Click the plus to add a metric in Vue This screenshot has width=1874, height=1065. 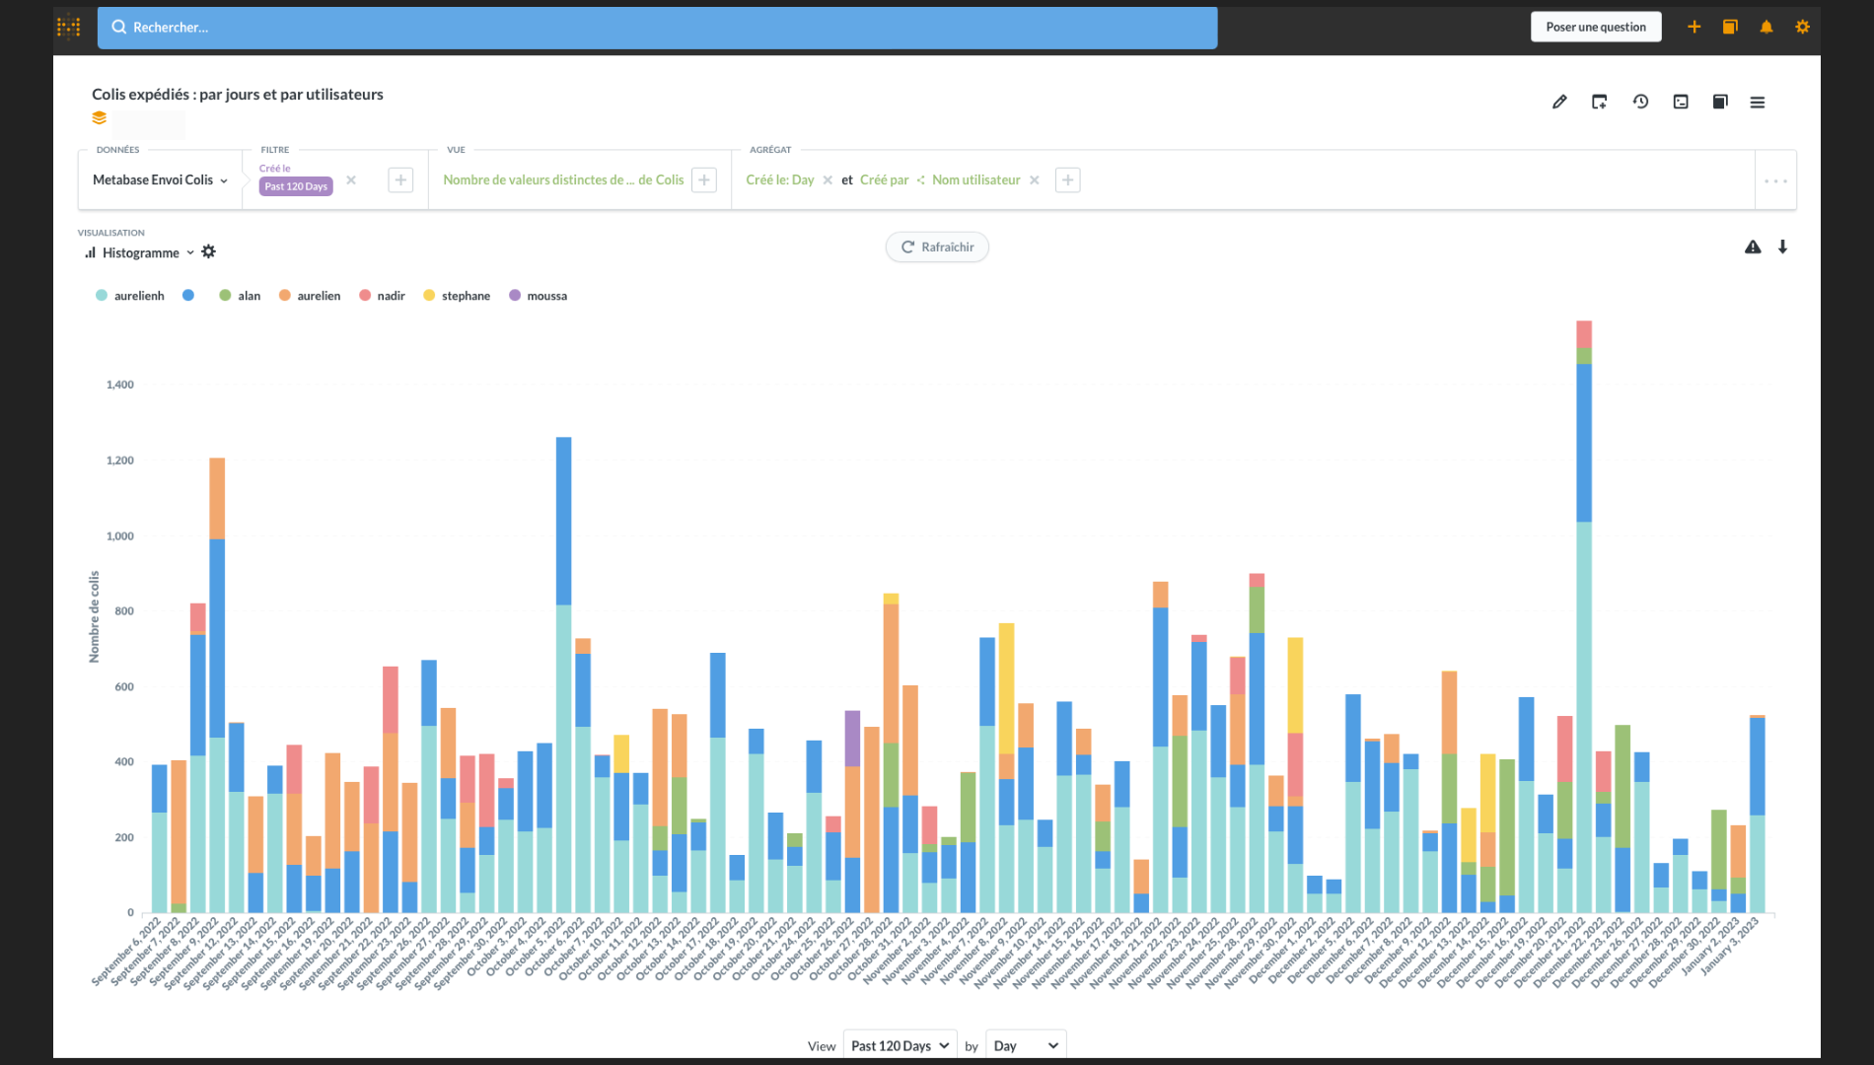(704, 179)
